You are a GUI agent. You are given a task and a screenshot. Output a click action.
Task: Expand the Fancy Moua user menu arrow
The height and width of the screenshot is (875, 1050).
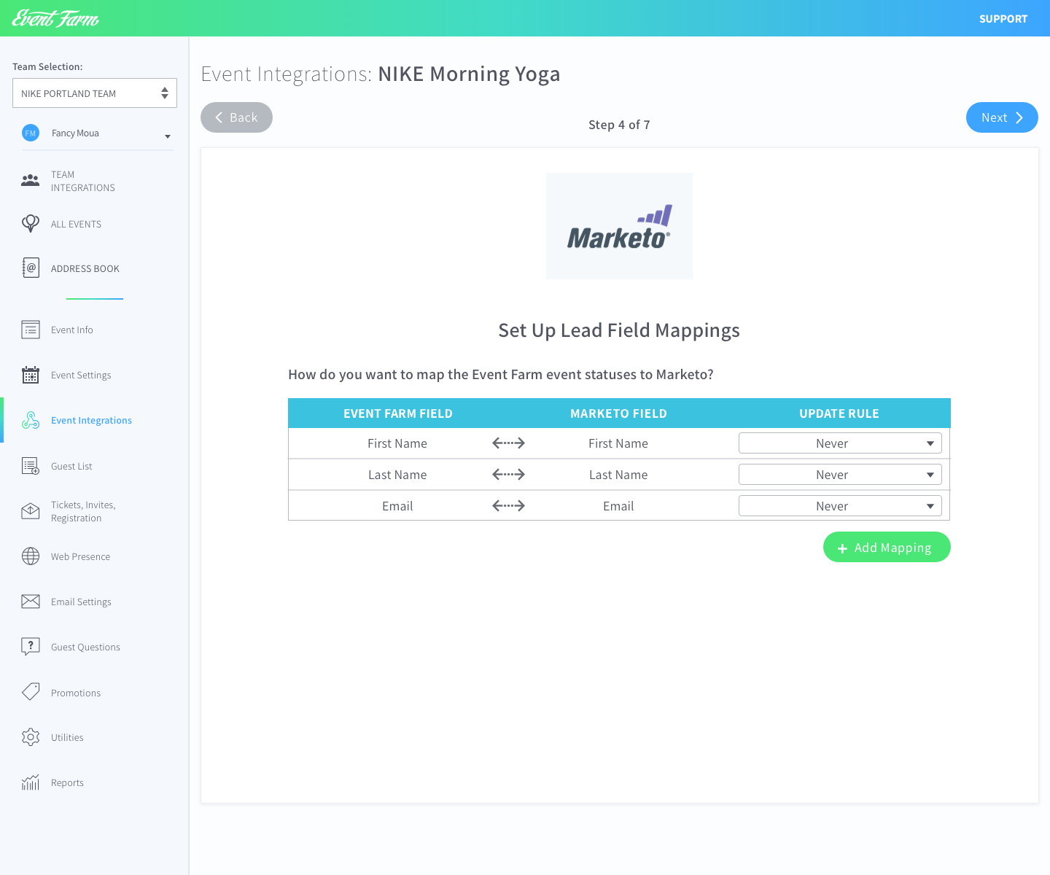[168, 136]
